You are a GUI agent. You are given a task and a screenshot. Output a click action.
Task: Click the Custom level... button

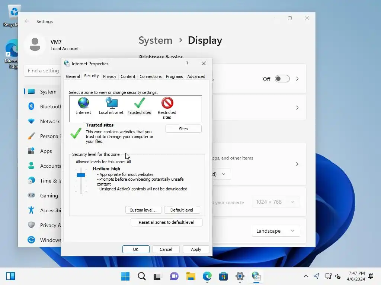(x=143, y=210)
